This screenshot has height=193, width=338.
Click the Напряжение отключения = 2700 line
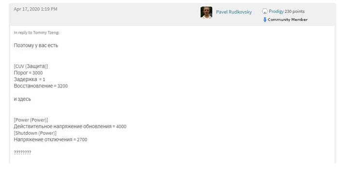(x=50, y=140)
